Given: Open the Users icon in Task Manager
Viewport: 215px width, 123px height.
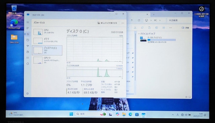Looking at the screenshot, I should click(x=28, y=52).
